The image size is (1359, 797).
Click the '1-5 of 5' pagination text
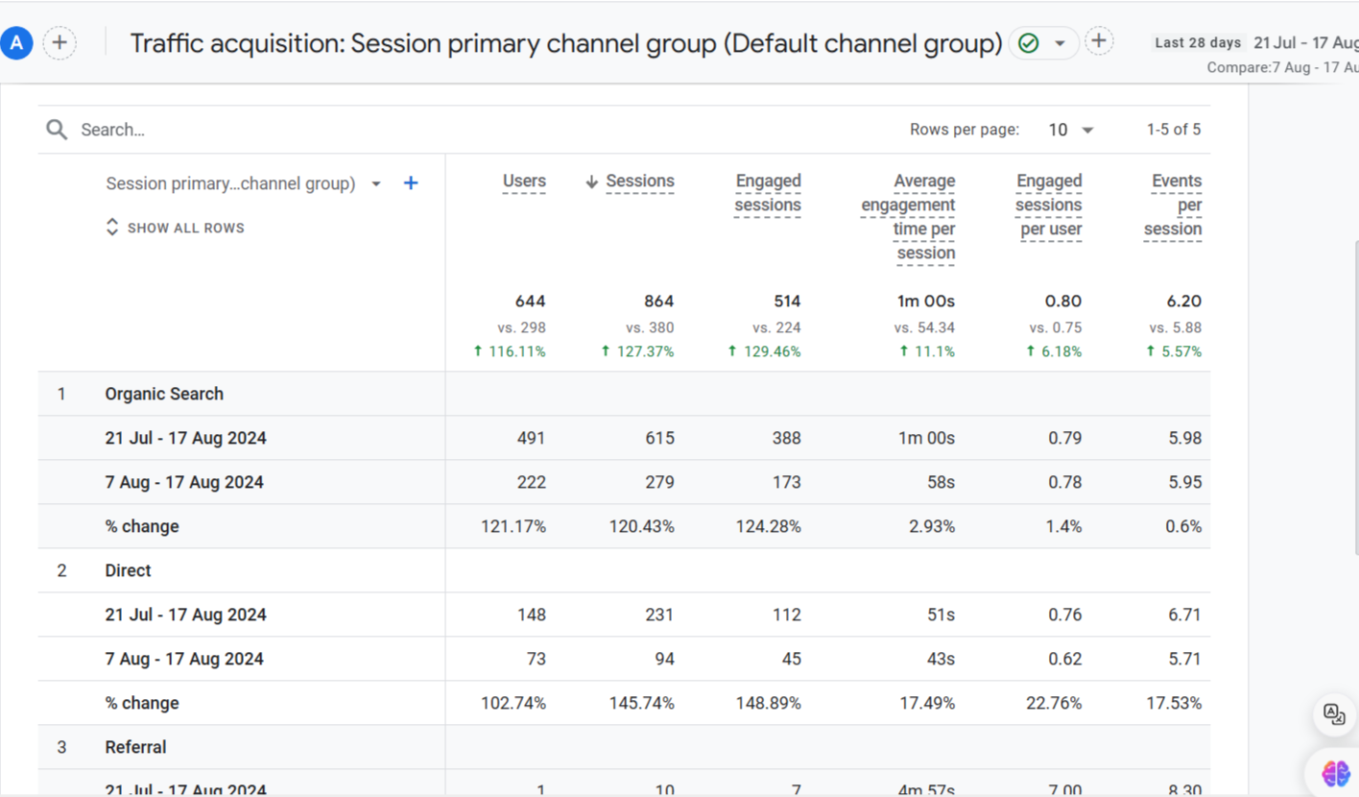[1174, 130]
